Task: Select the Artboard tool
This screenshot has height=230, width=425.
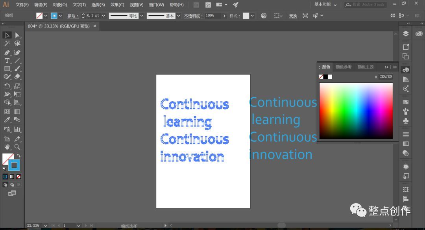Action: (x=7, y=139)
